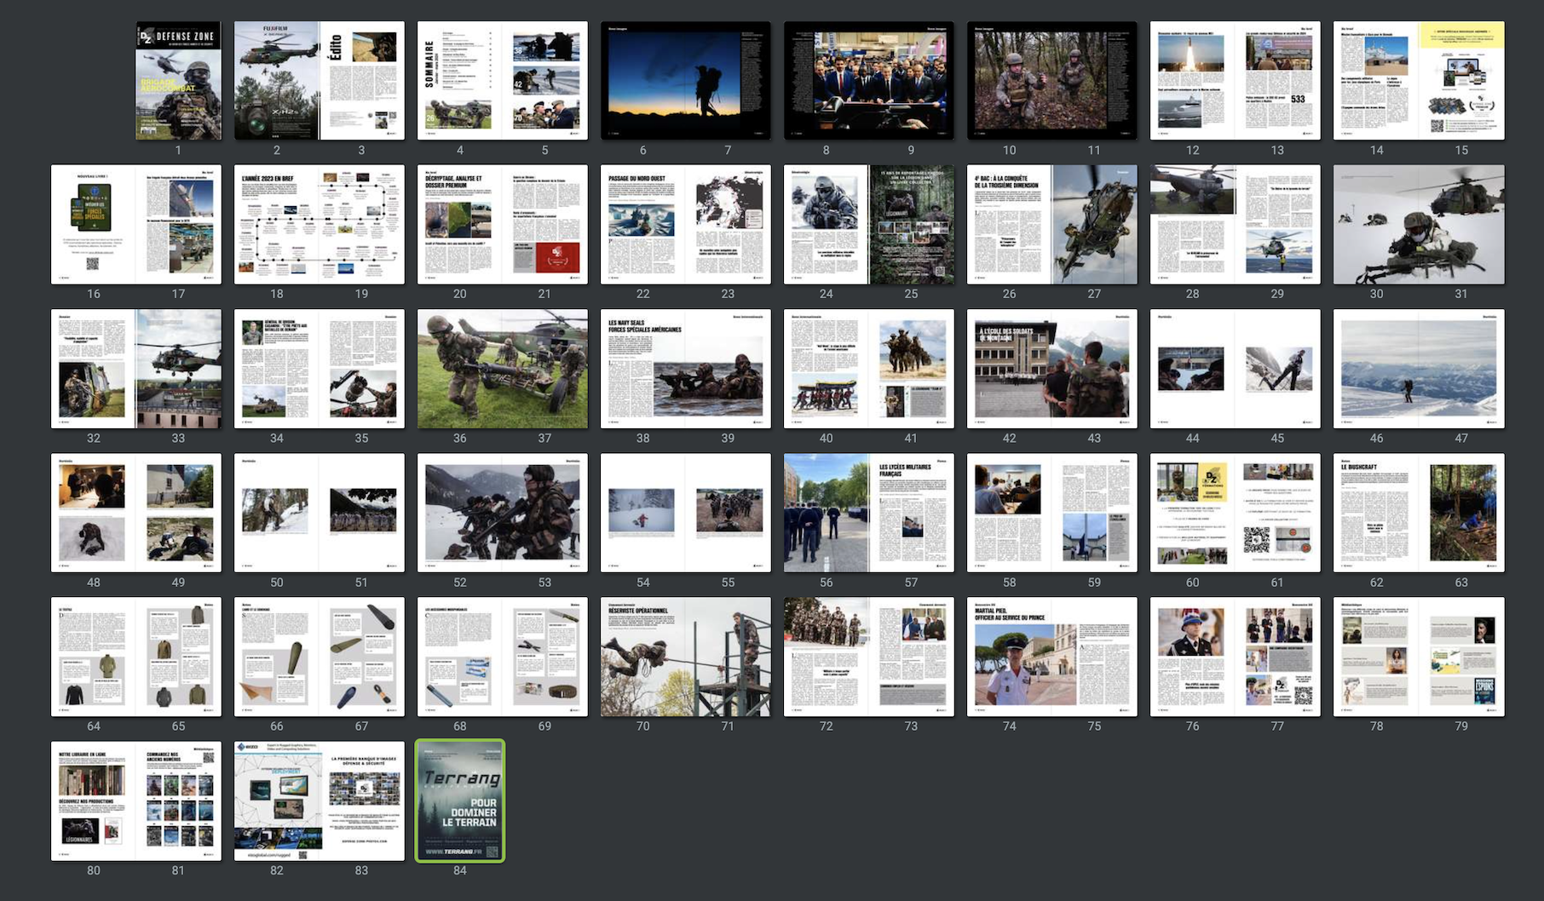Select the Fujifilm advertisement on page 2
The image size is (1544, 901).
(x=276, y=81)
